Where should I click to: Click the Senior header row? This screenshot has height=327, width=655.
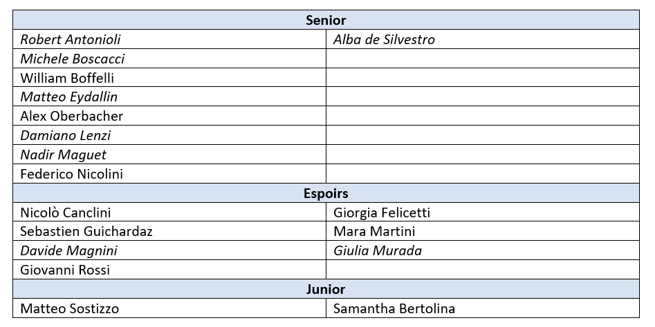[x=326, y=20]
